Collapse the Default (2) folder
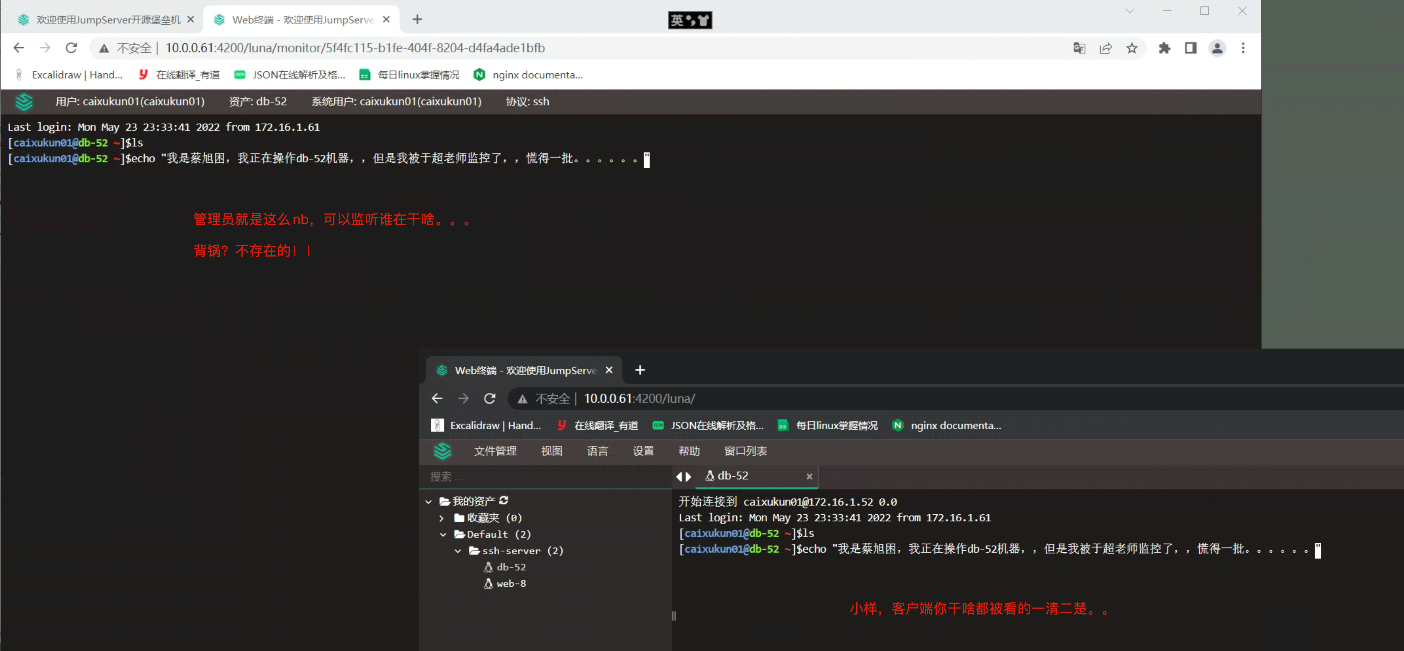 443,535
